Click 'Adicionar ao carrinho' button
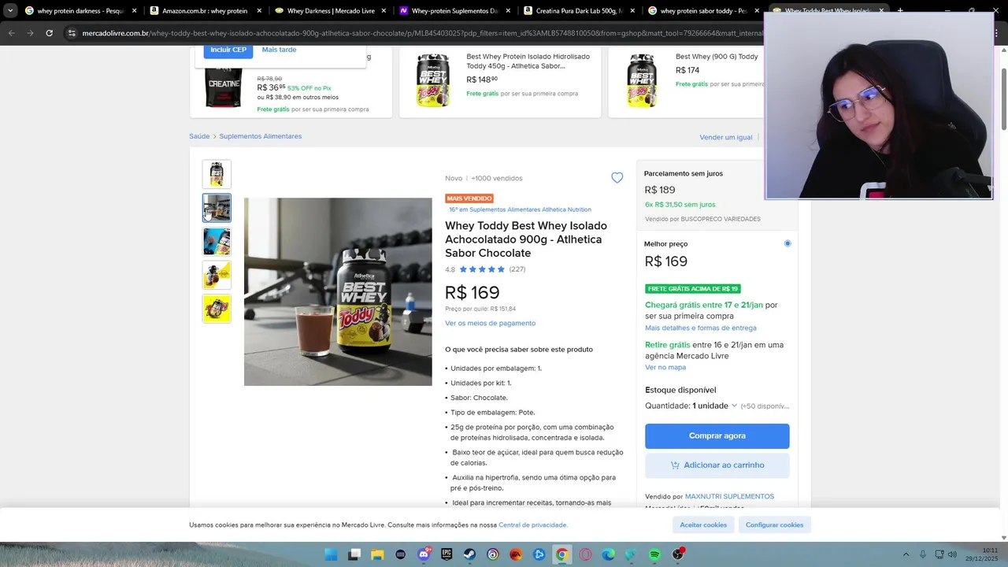Image resolution: width=1008 pixels, height=567 pixels. (x=717, y=465)
